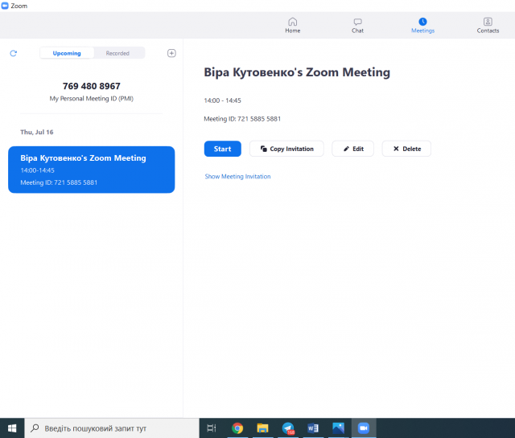Click the Windows search box
Screen dimensions: 515x438
(111, 428)
